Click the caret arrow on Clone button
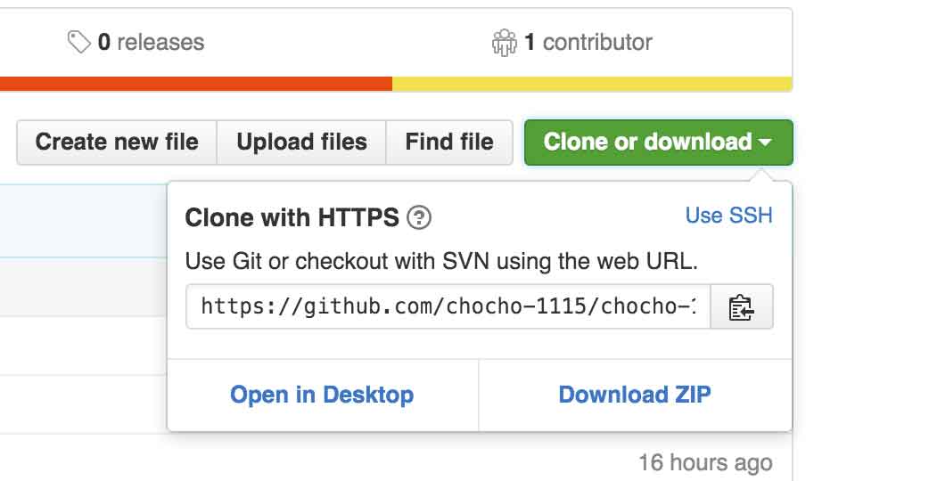The image size is (929, 481). pos(764,143)
